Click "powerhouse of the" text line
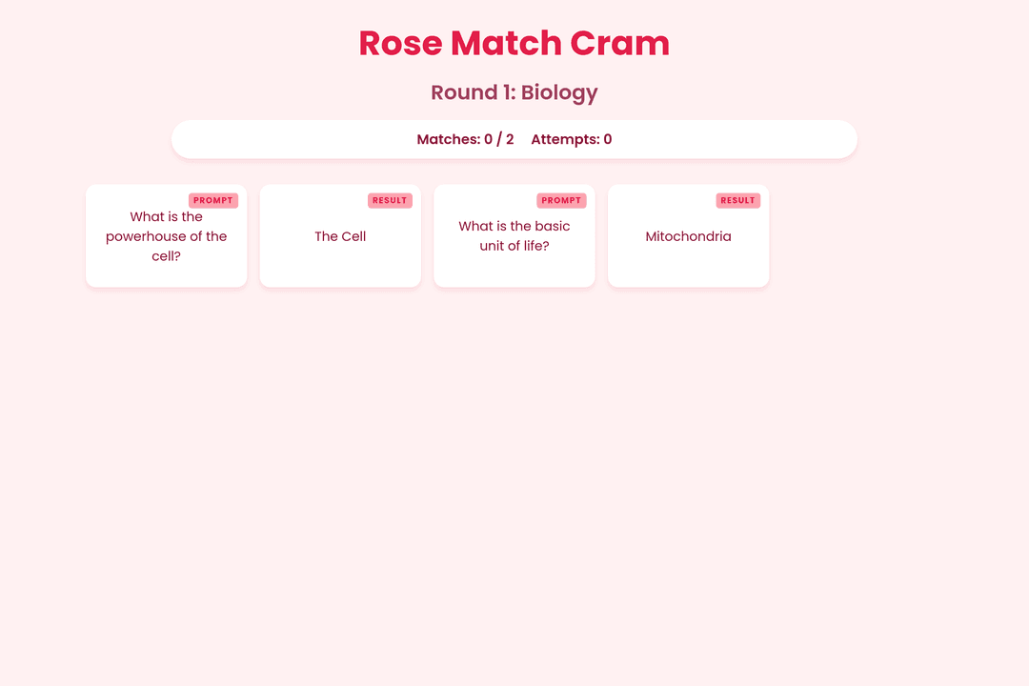The height and width of the screenshot is (686, 1029). coord(166,236)
